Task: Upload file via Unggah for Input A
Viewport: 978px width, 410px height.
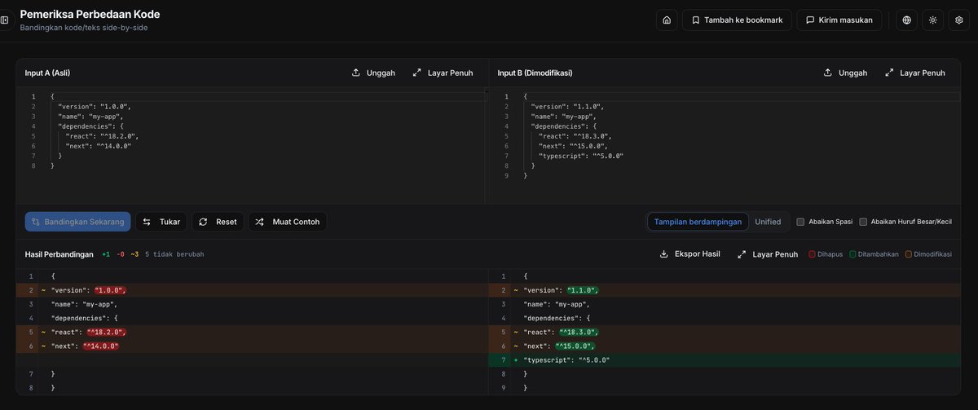Action: (x=373, y=73)
